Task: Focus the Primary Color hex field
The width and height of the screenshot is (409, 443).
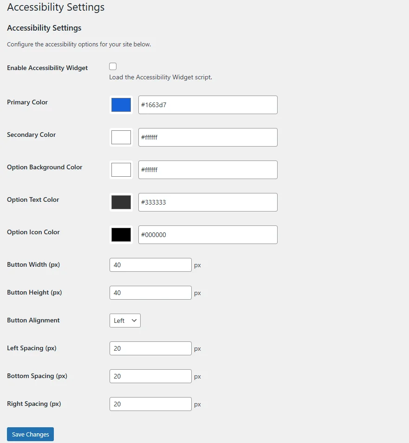Action: (208, 105)
